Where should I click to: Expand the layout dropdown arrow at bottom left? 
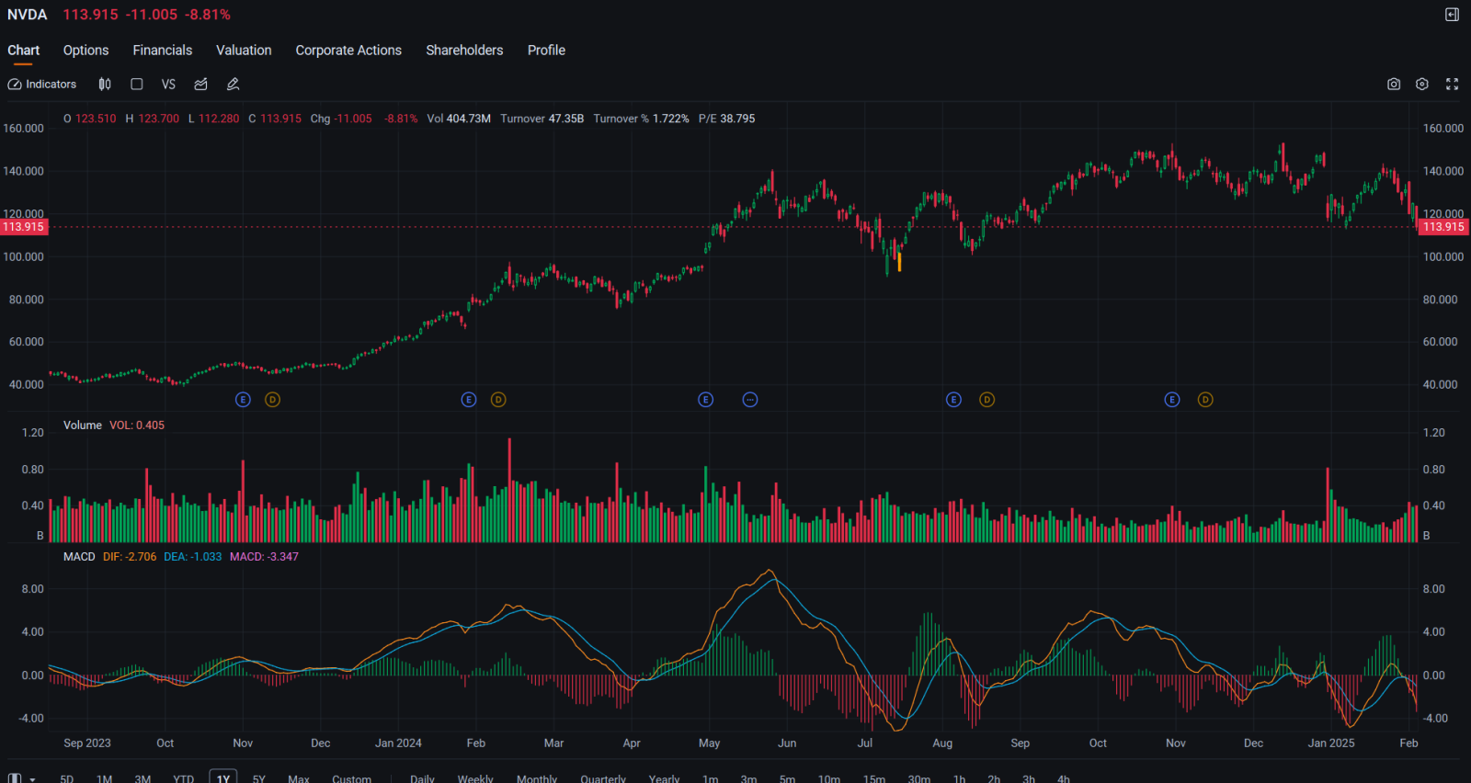click(x=32, y=778)
